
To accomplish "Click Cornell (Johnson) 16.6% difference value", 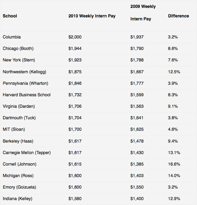I will point(174,164).
